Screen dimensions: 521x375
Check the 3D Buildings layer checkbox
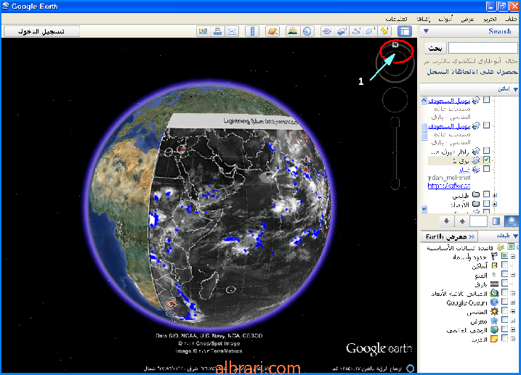click(x=505, y=292)
